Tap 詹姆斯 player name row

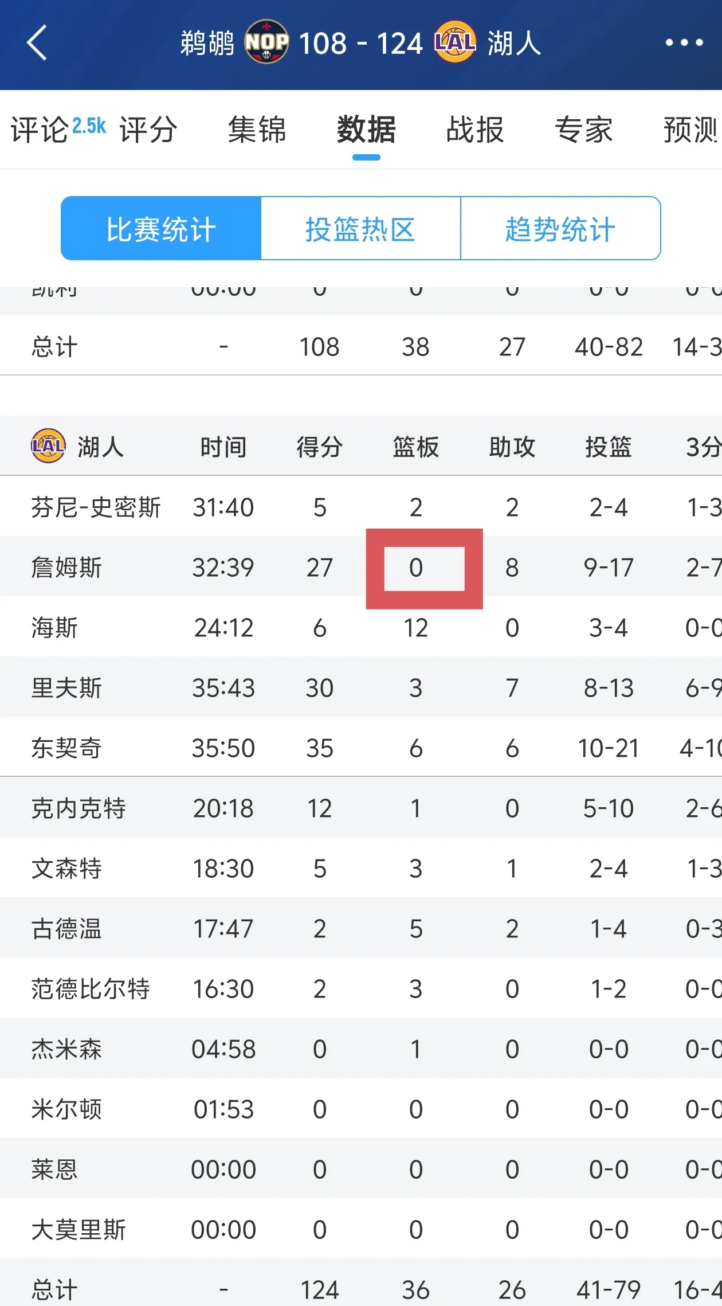65,568
